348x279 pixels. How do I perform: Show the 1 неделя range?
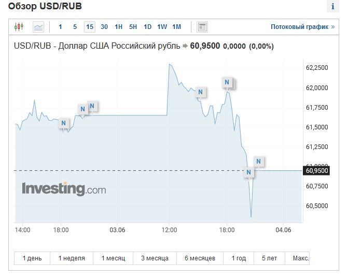72,258
